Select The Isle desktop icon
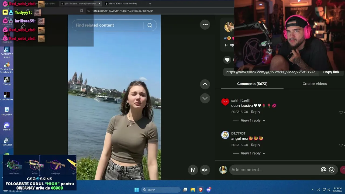The width and height of the screenshot is (345, 194). pyautogui.click(x=7, y=81)
